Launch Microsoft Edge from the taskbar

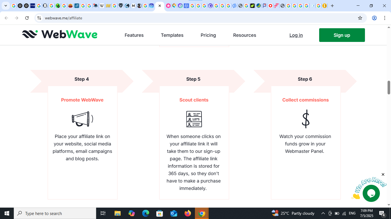tap(146, 213)
